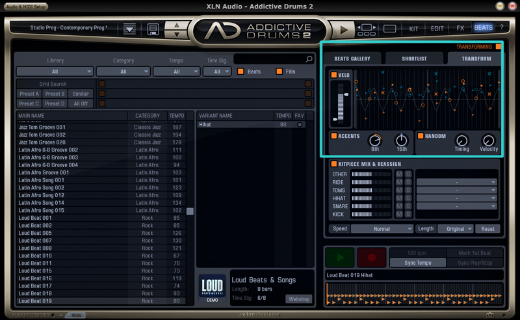
Task: Open the Speed Normal dropdown
Action: tap(382, 229)
